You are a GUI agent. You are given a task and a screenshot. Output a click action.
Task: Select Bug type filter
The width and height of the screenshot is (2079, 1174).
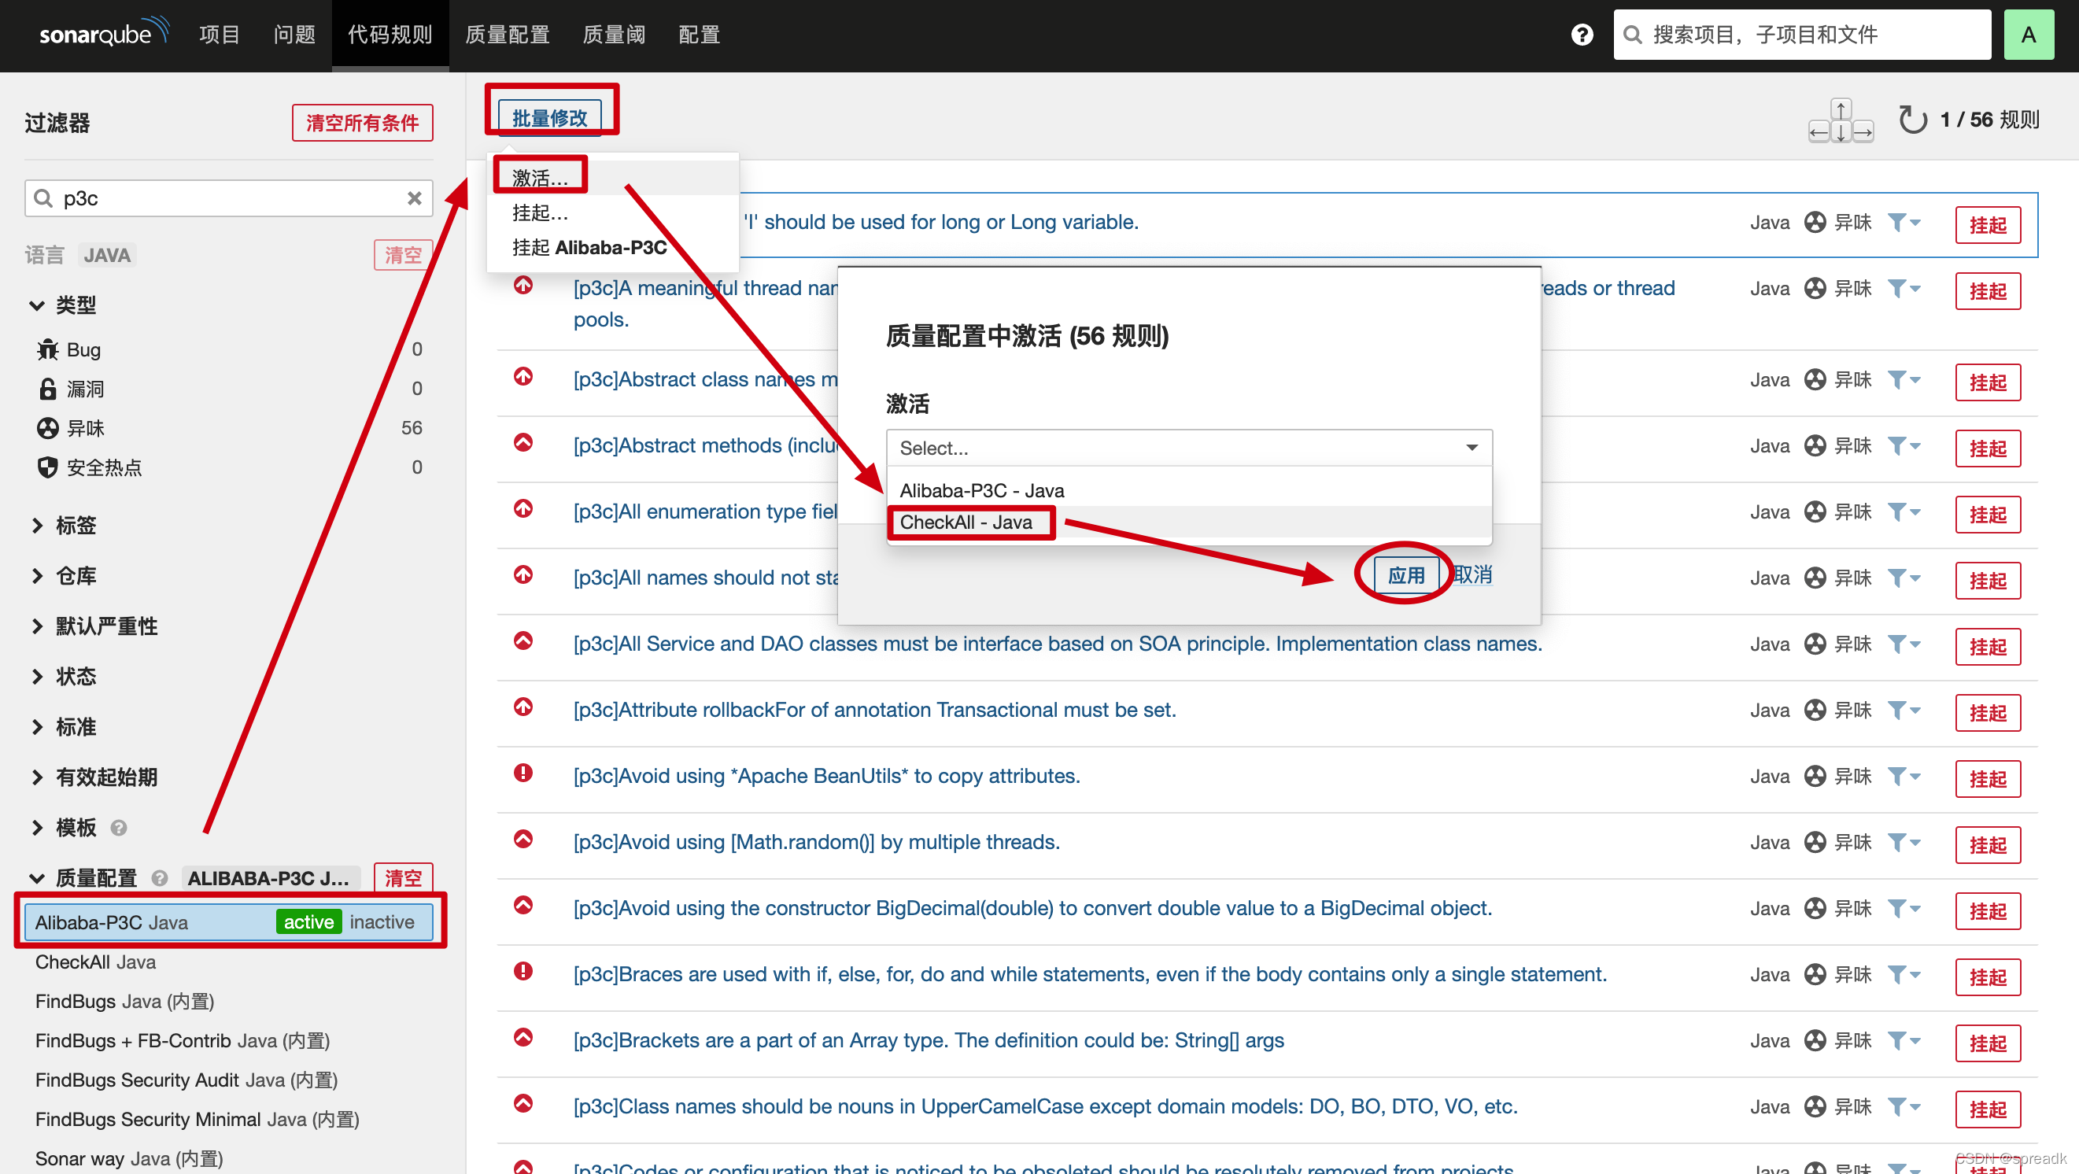[83, 349]
